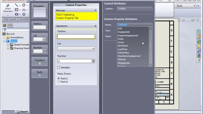The width and height of the screenshot is (203, 114).
Task: Choose EngAppDate from the Name list
Action: [133, 32]
